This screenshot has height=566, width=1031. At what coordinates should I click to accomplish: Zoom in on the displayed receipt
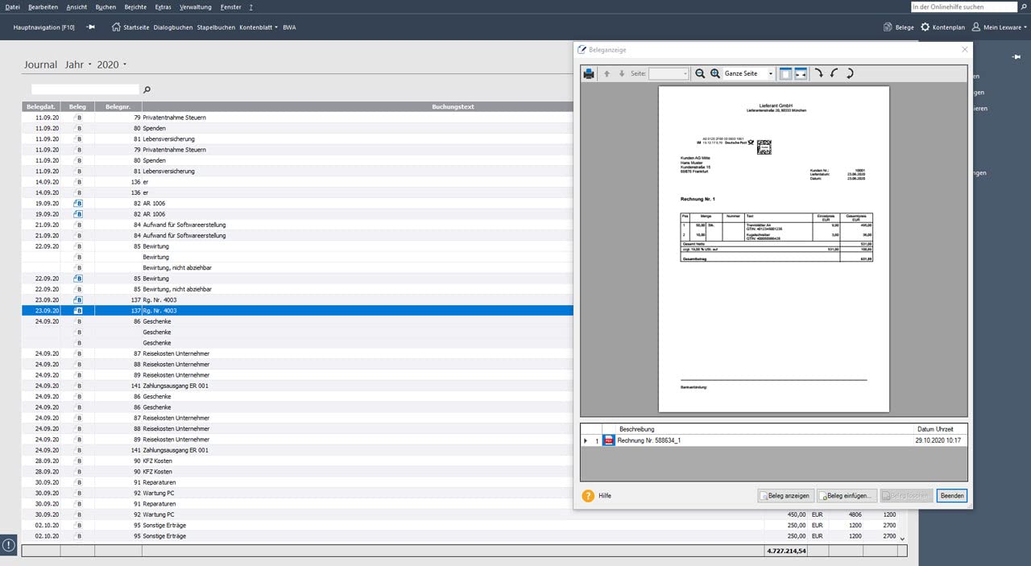[715, 73]
